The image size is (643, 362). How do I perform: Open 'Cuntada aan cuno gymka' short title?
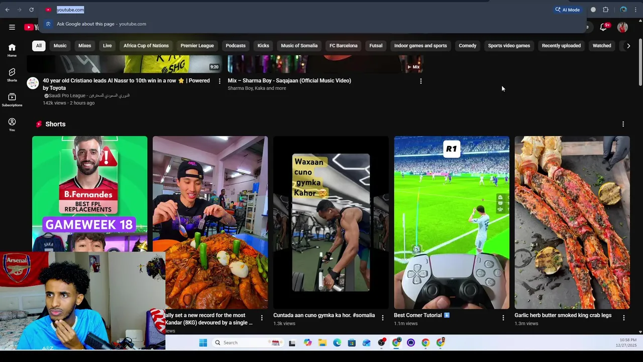(324, 315)
